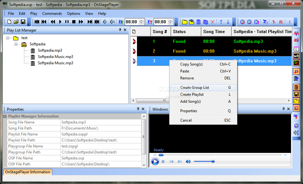Collapse the Softpedia playlist tree node
Screen dimensions: 303x184
16,44
